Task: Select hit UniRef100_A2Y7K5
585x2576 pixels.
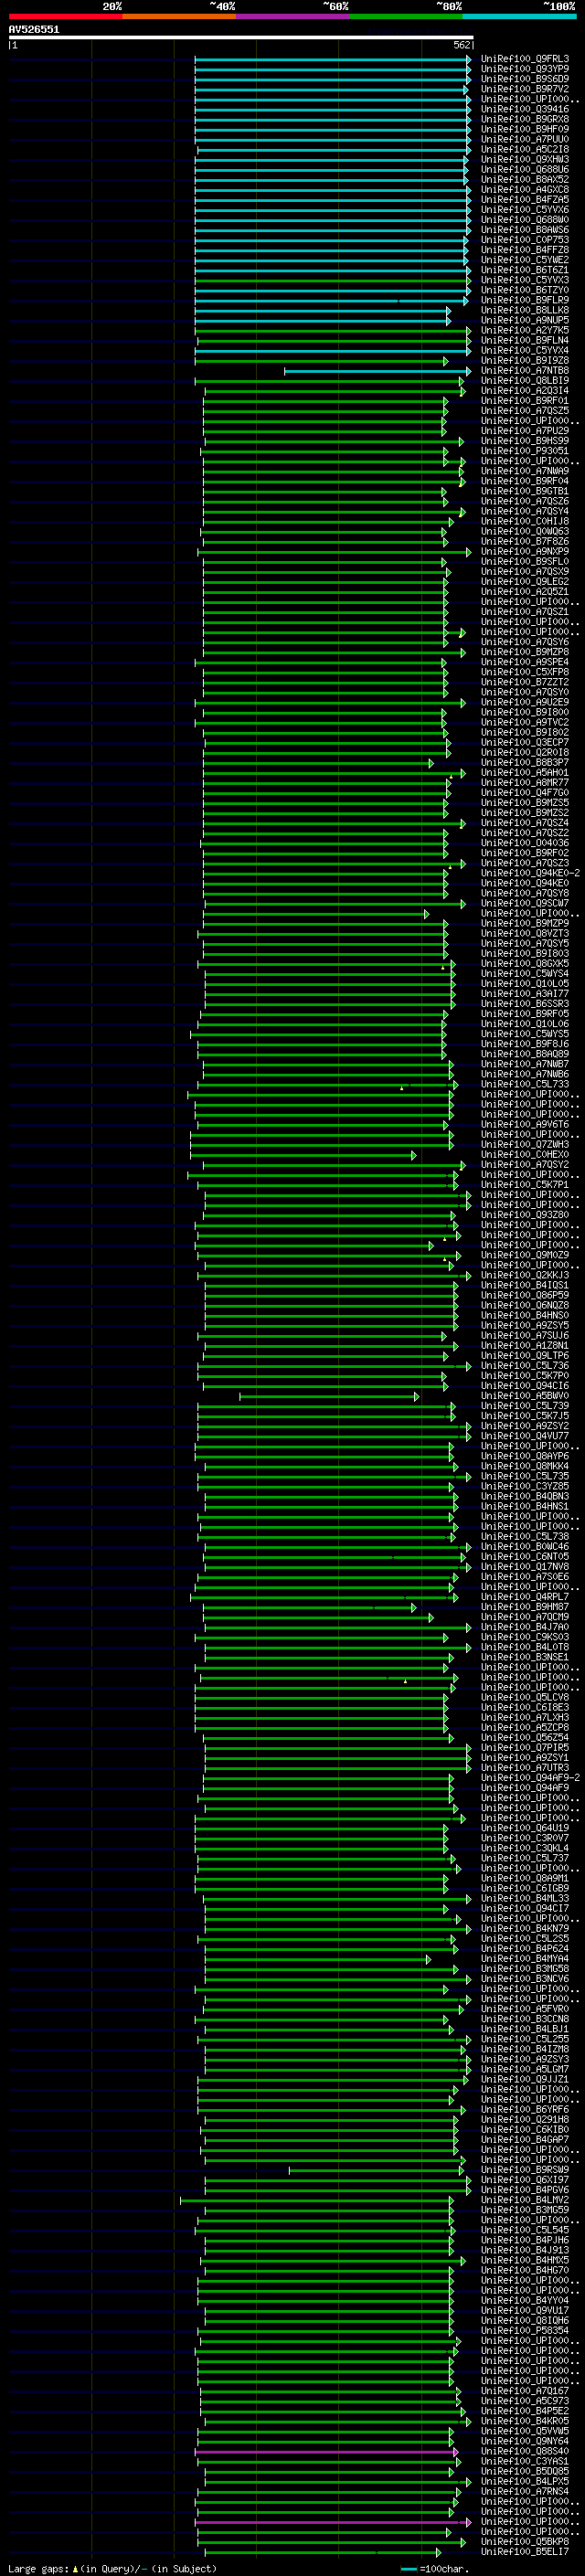Action: (x=525, y=330)
